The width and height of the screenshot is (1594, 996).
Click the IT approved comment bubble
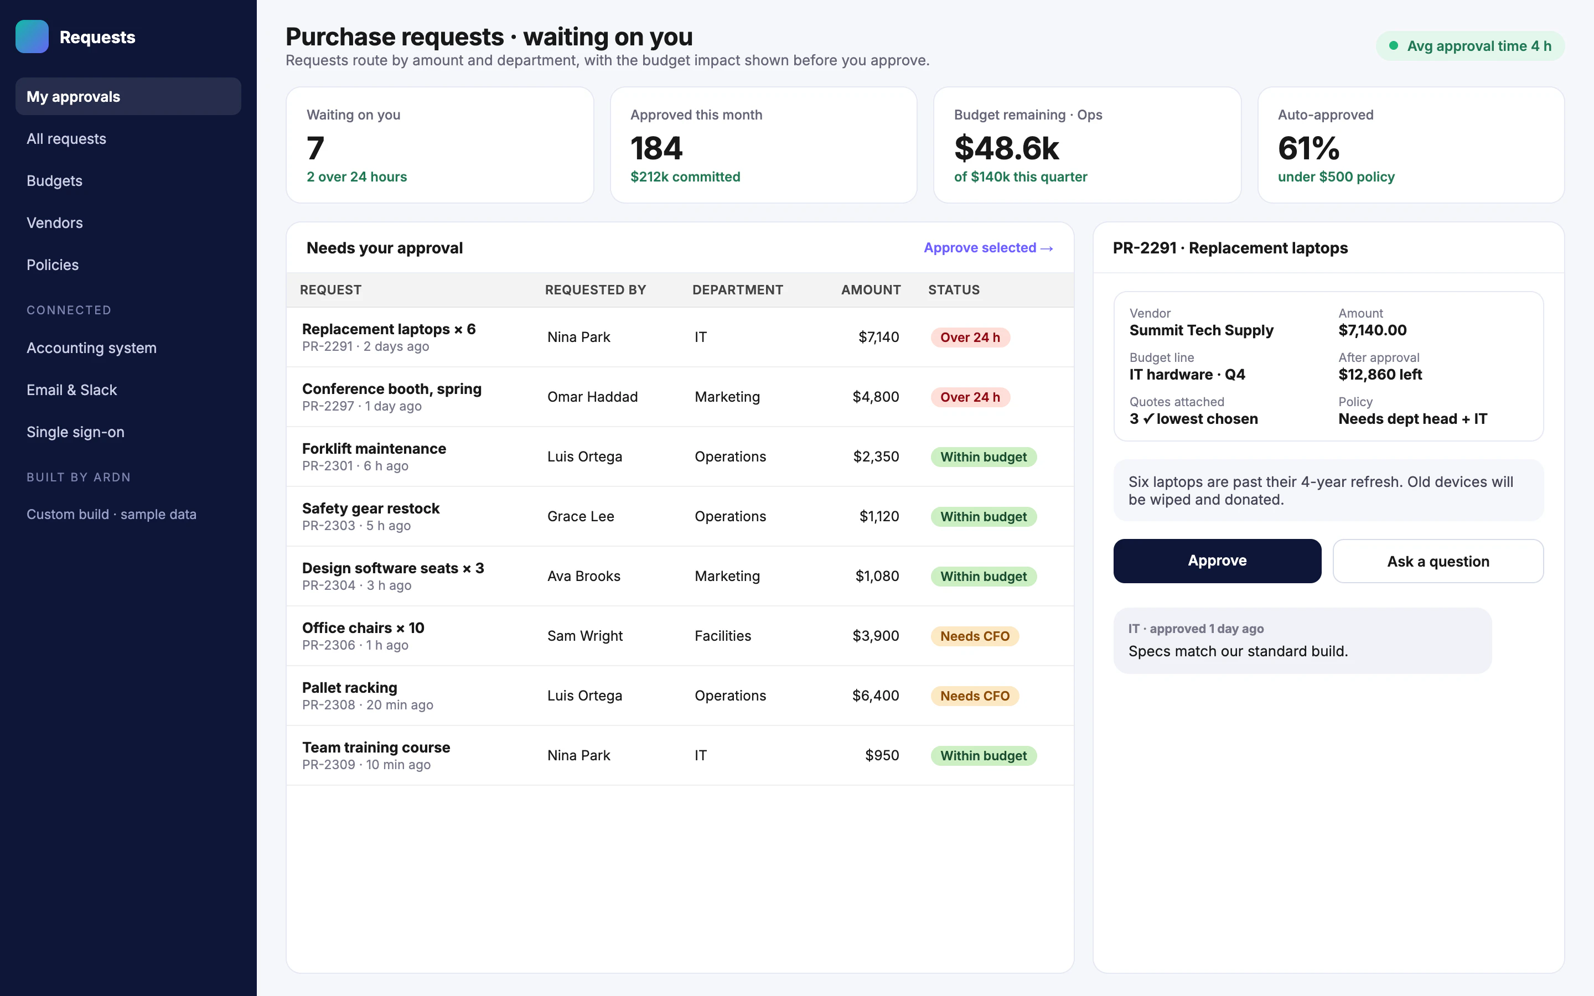coord(1302,640)
